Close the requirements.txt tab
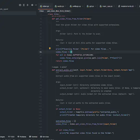Image resolution: width=140 pixels, height=140 pixels. click(x=135, y=6)
